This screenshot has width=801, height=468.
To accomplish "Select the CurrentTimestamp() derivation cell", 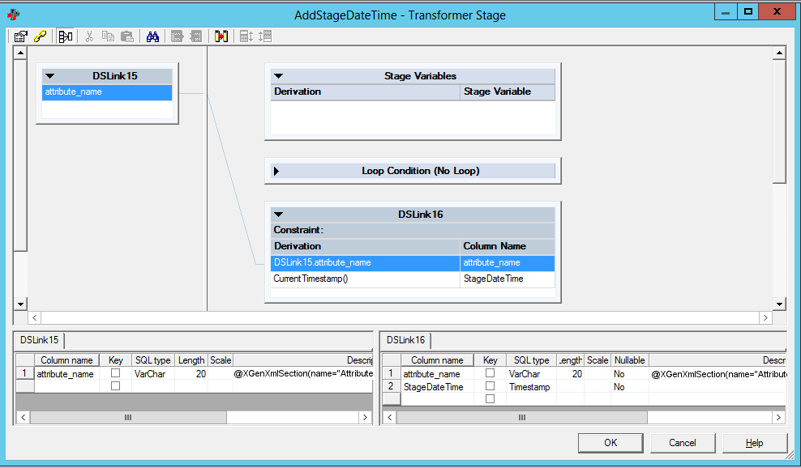I will [x=365, y=279].
